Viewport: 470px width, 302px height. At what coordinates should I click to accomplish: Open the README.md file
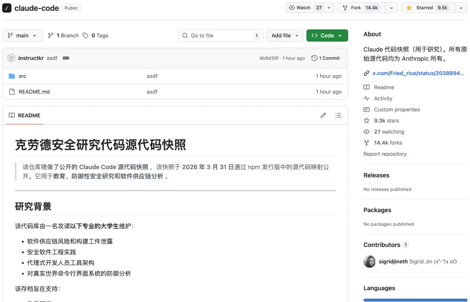click(x=34, y=92)
